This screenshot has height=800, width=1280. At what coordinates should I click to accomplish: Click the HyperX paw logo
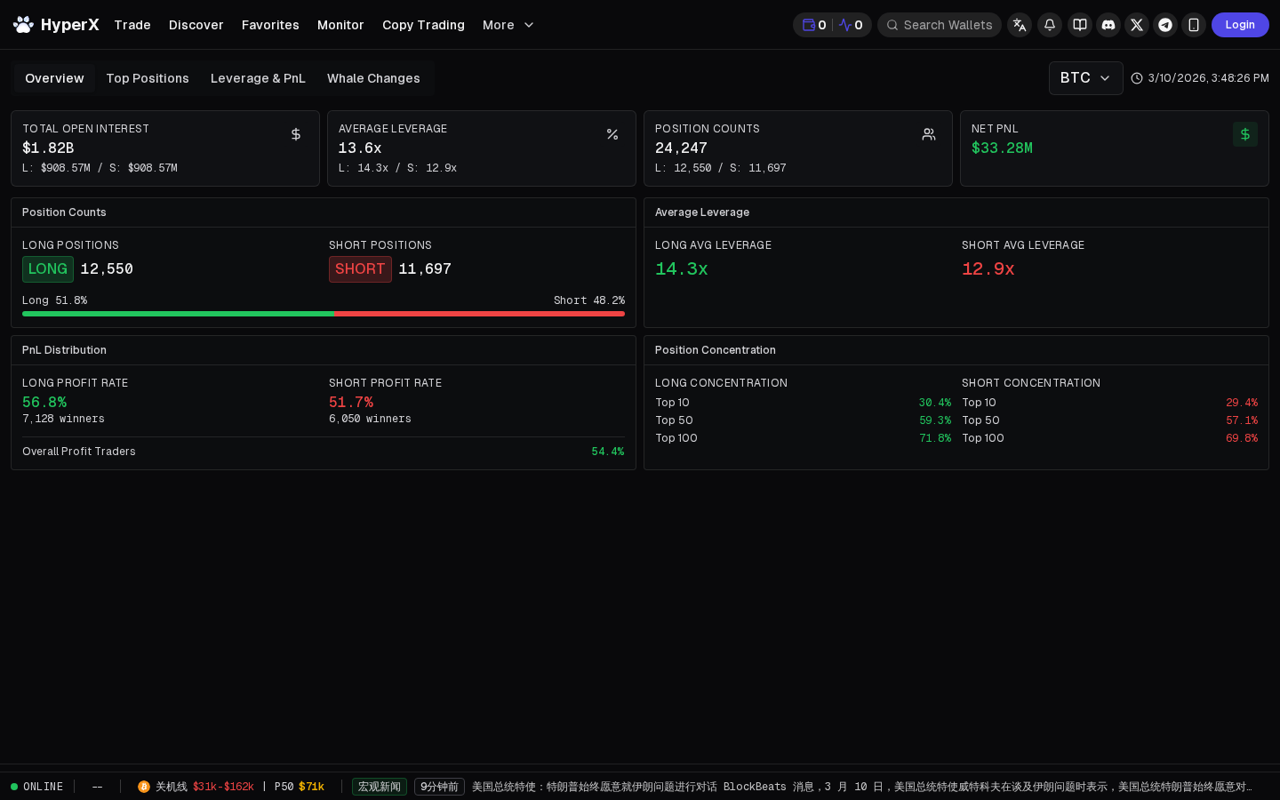[23, 25]
